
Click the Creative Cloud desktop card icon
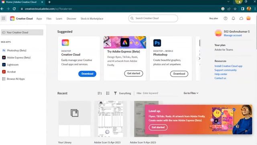tap(65, 43)
